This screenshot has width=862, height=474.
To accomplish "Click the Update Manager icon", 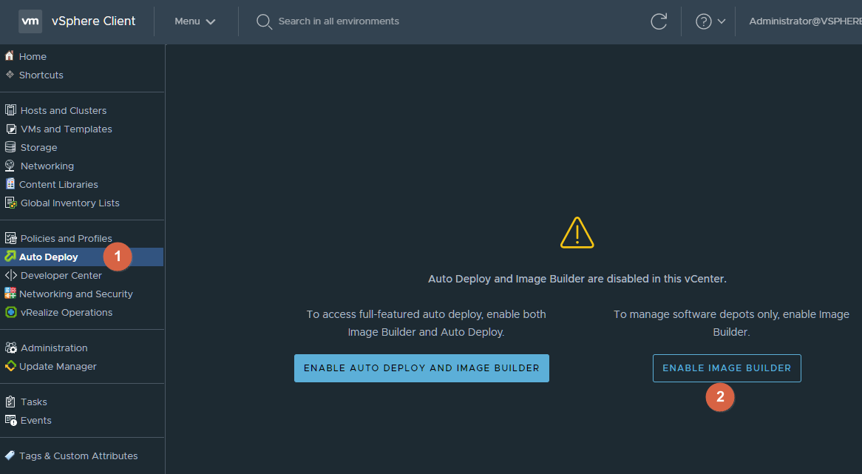I will 10,366.
